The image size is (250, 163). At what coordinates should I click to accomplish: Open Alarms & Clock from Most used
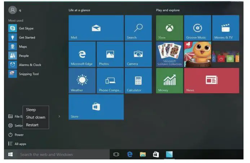pyautogui.click(x=25, y=65)
